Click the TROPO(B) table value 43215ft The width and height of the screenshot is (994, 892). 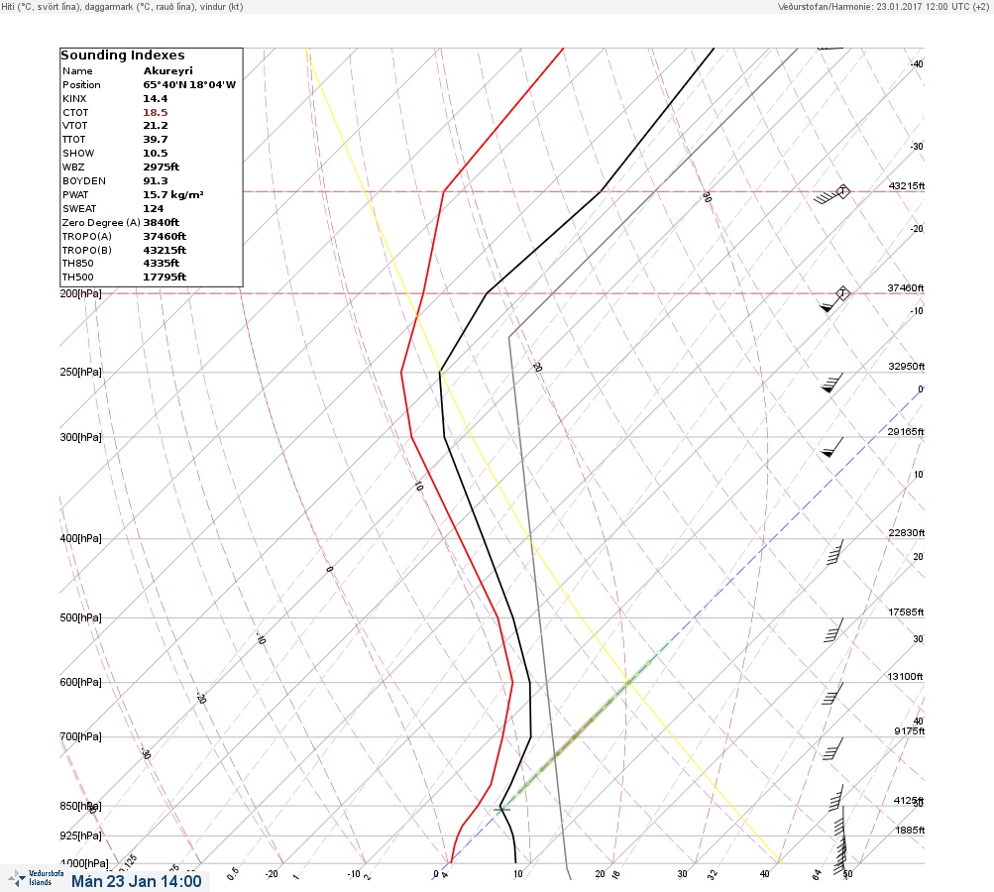(x=165, y=251)
